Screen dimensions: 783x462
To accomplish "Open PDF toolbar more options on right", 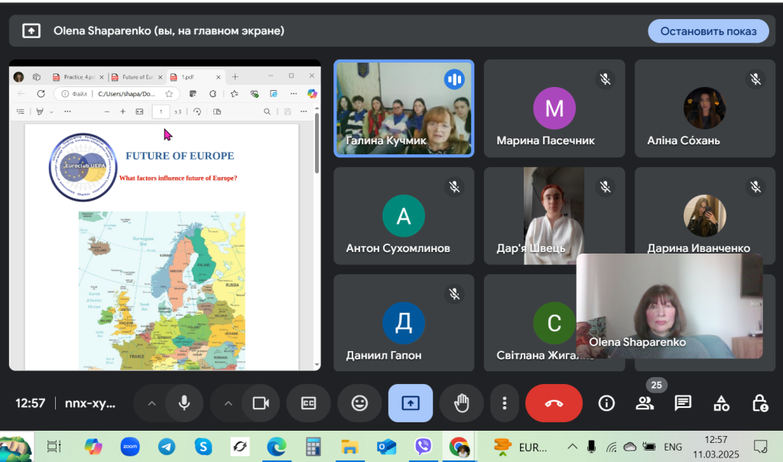I will [x=304, y=111].
